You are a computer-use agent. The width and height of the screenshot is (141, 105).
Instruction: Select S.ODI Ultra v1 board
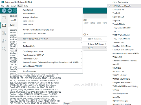pos(124,17)
